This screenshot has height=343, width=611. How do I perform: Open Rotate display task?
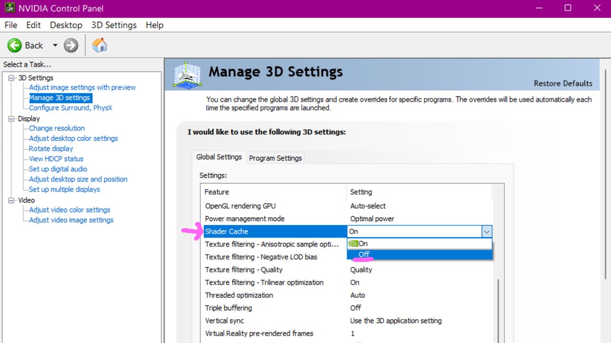[51, 149]
